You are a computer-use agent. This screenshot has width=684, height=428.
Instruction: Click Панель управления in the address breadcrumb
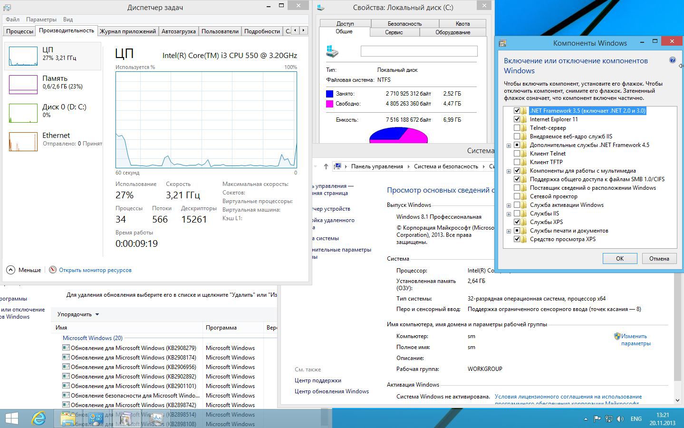(377, 166)
